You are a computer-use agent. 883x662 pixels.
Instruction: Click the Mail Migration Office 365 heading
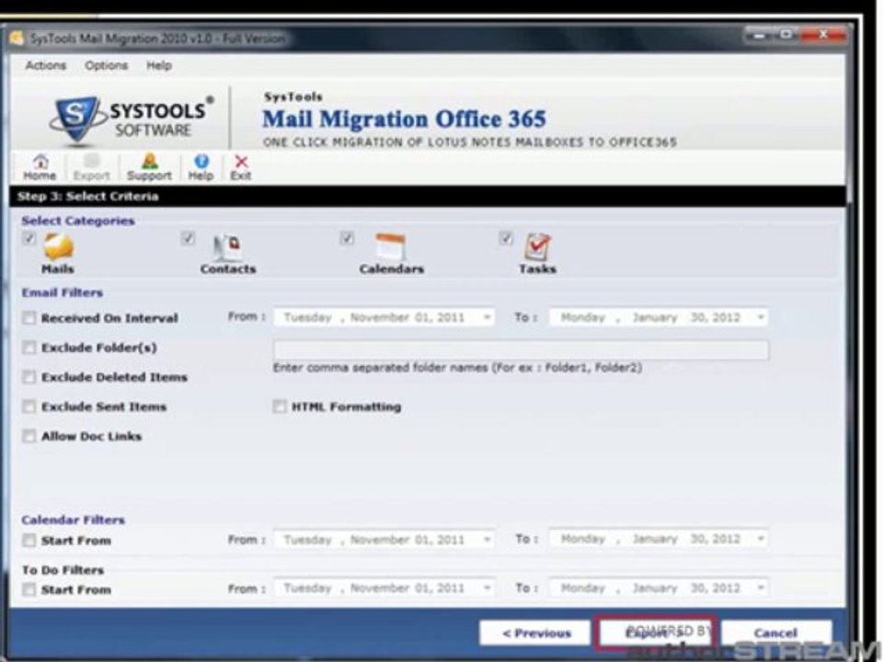404,119
